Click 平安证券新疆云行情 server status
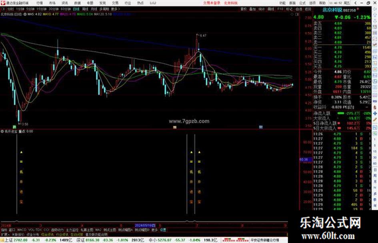 pos(265,240)
